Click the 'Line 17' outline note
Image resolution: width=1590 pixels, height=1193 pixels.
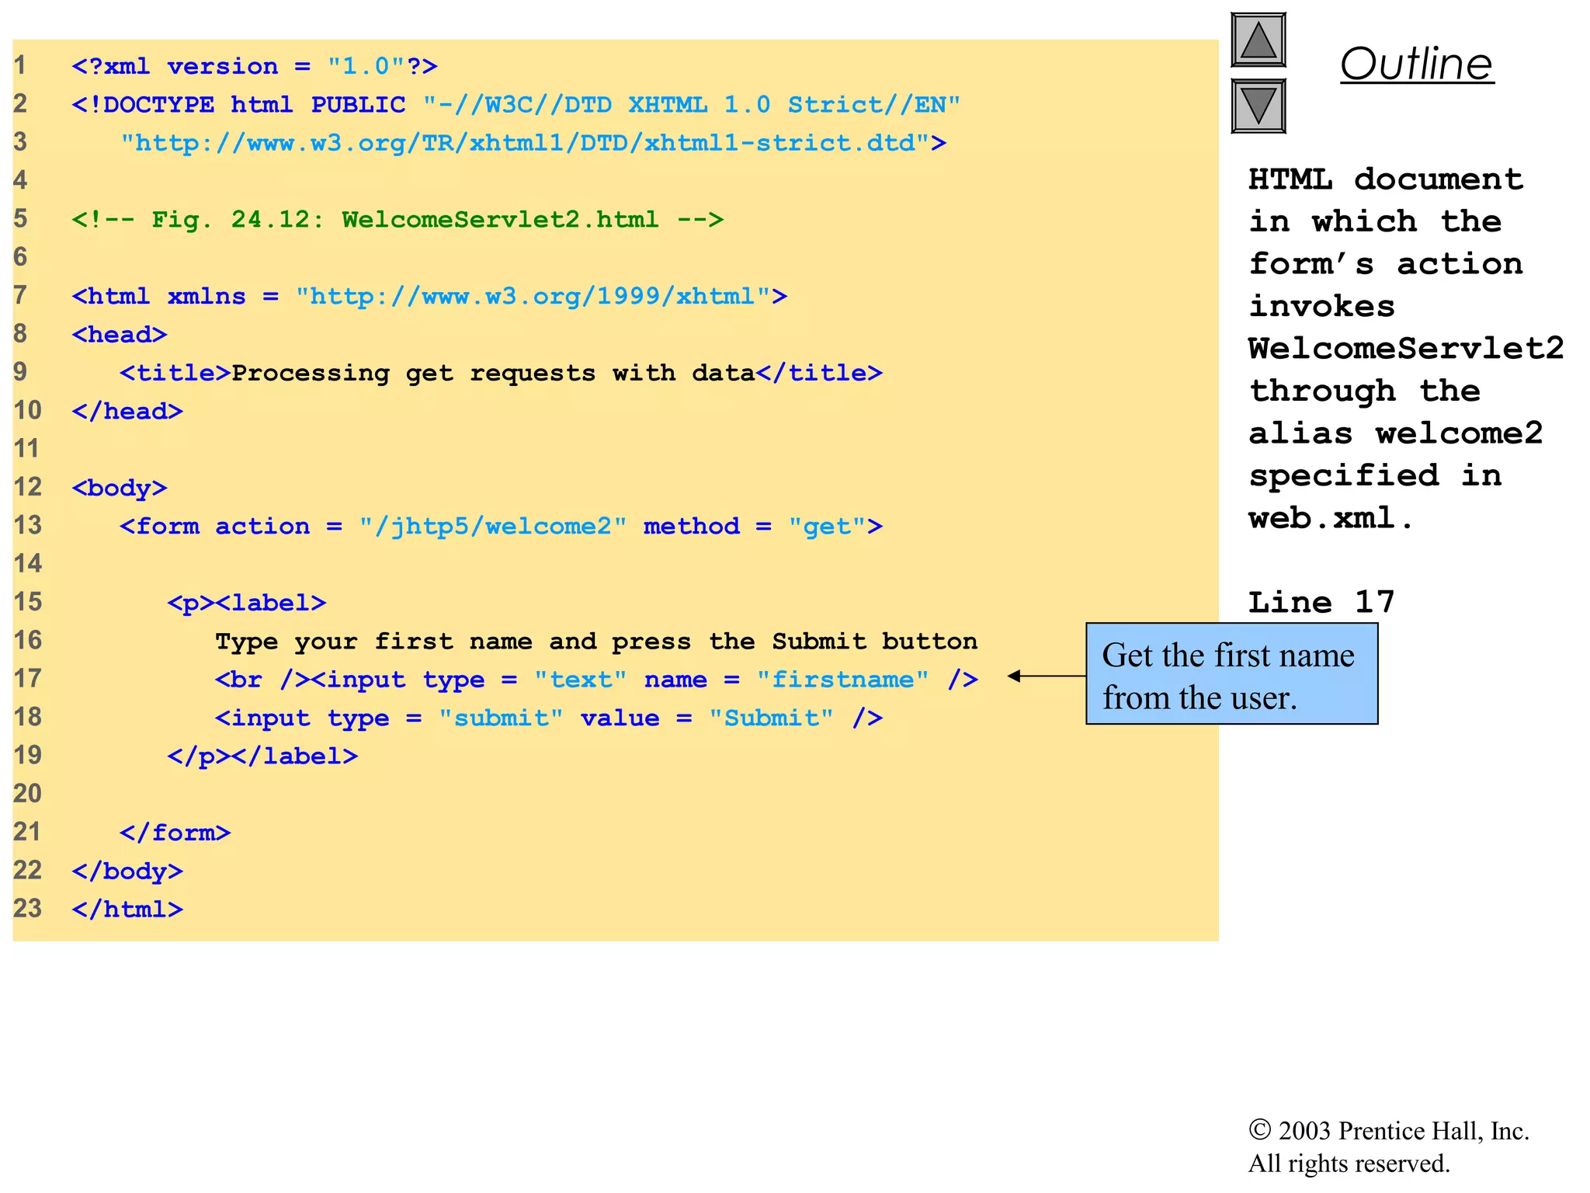coord(1321,602)
